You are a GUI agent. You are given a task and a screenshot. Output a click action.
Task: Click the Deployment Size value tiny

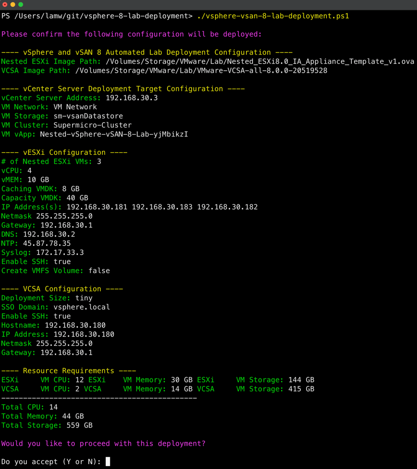(x=84, y=298)
